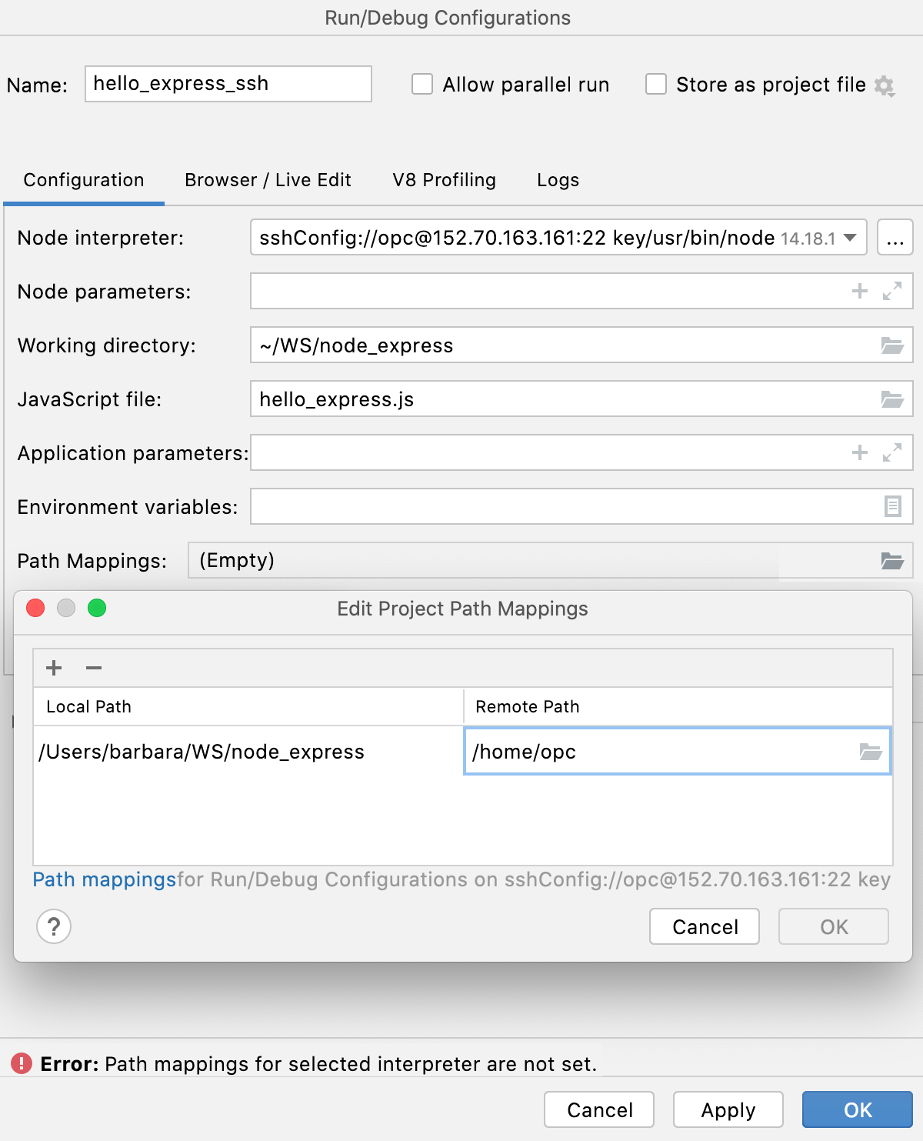Check Store as project file
Viewport: 923px width, 1141px height.
[x=655, y=85]
